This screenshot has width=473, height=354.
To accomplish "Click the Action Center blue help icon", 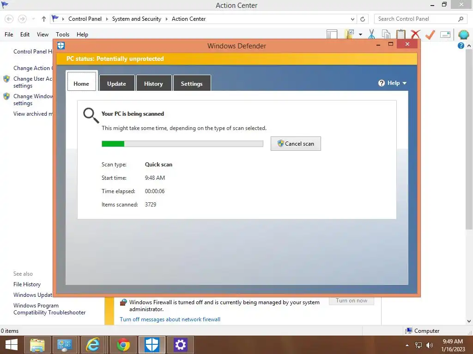I will [x=461, y=46].
